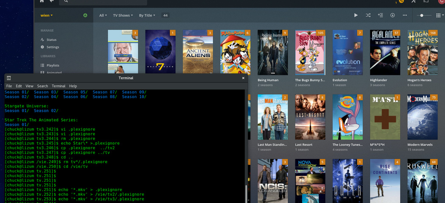
Task: Click the 168 badge on Hogan's Heroes poster
Action: pyautogui.click(x=433, y=33)
